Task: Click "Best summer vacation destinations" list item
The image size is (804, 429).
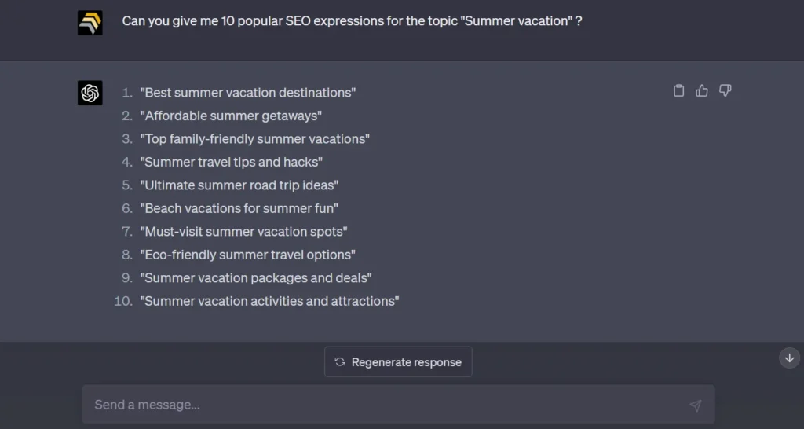Action: [x=248, y=93]
